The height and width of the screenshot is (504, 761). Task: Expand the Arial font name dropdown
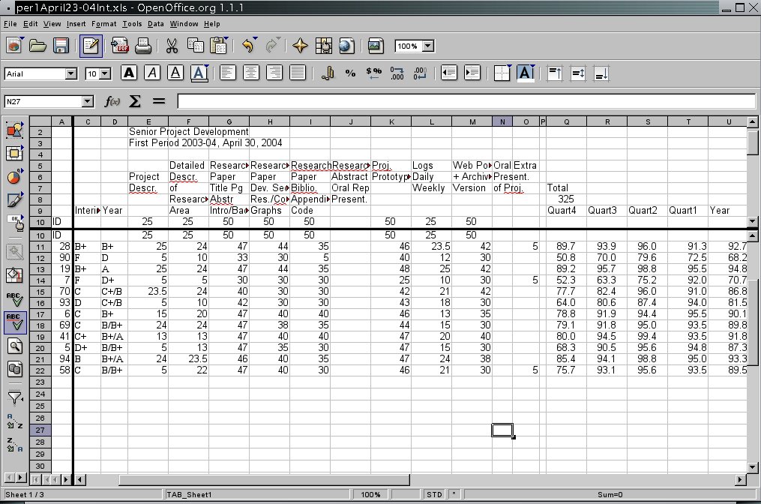[x=71, y=73]
